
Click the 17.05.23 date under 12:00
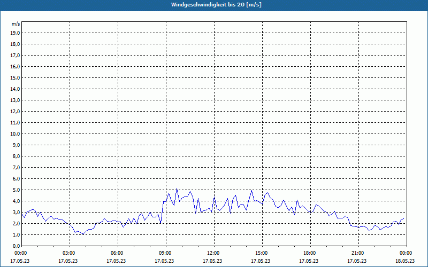coord(212,261)
